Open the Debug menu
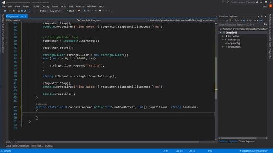 pyautogui.click(x=45, y=6)
